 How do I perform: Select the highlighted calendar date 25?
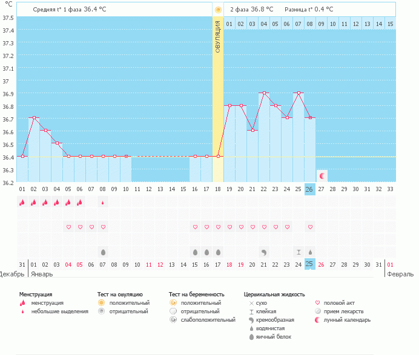[x=309, y=264]
